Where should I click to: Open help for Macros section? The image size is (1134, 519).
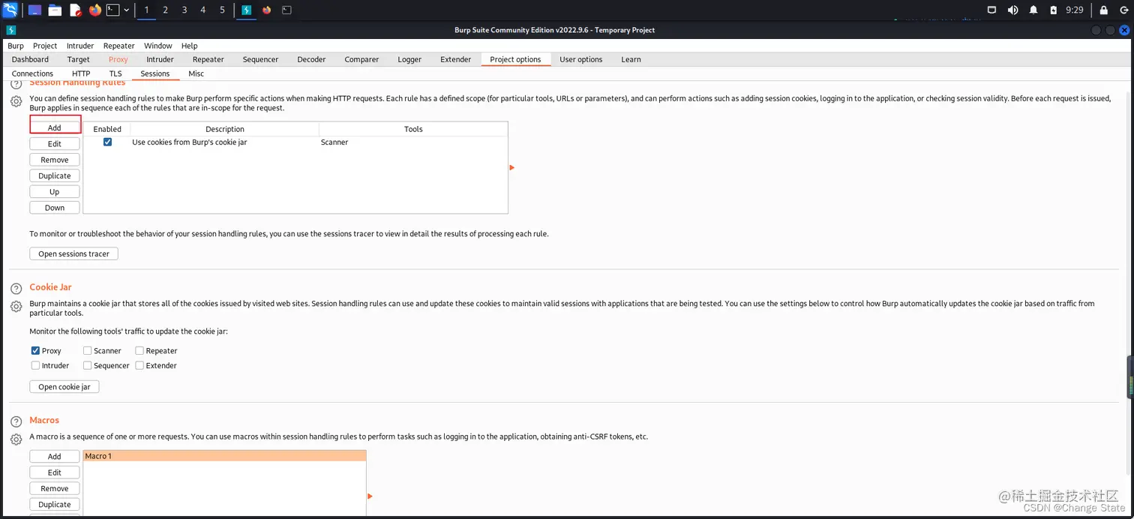(x=16, y=422)
